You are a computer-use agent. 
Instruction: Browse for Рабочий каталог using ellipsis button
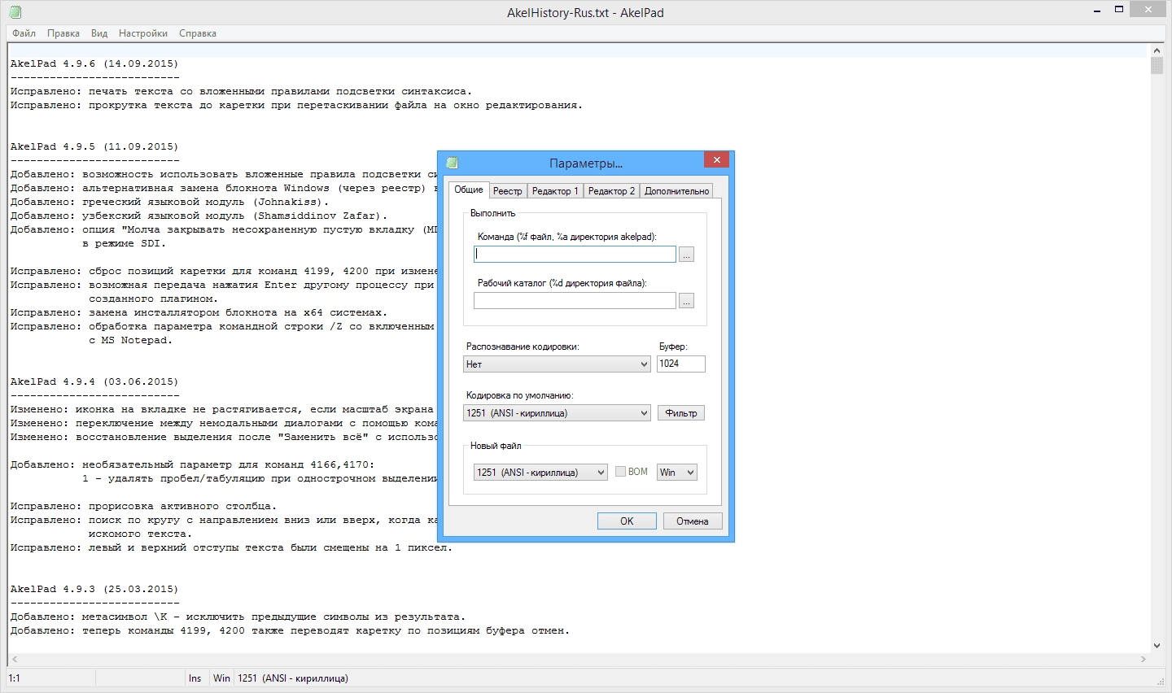pyautogui.click(x=687, y=301)
